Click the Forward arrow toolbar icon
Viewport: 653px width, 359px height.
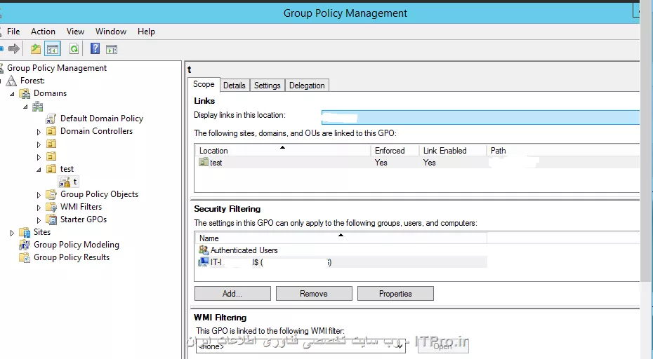pyautogui.click(x=14, y=49)
